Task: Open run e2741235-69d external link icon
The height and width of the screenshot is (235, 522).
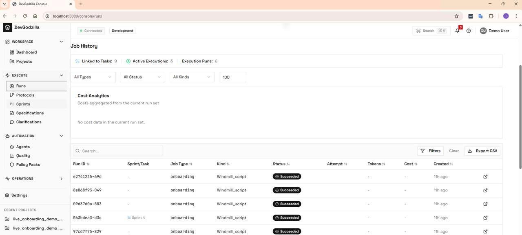Action: click(485, 177)
